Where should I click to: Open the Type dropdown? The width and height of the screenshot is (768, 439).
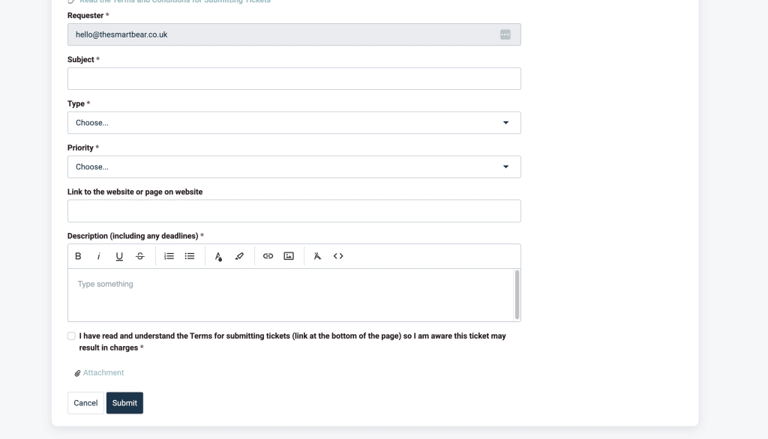tap(294, 123)
